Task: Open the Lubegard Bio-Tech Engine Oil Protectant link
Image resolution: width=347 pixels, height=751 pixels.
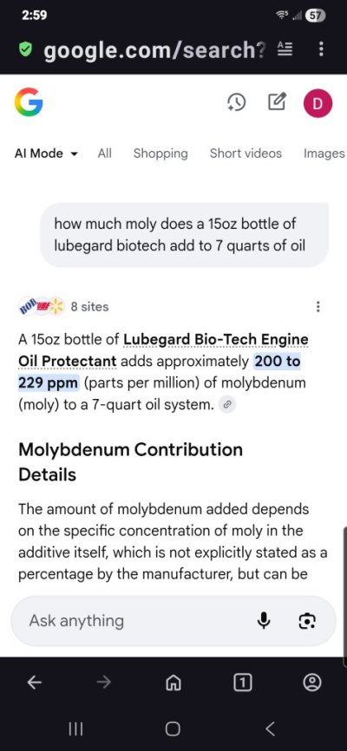Action: 163,350
